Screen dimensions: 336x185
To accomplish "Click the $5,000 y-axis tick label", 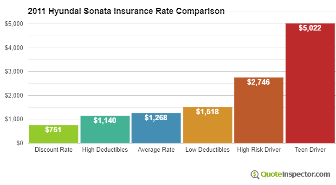I will point(14,24).
